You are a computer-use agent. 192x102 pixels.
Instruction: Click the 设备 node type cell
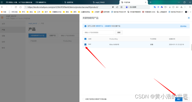coord(152,45)
